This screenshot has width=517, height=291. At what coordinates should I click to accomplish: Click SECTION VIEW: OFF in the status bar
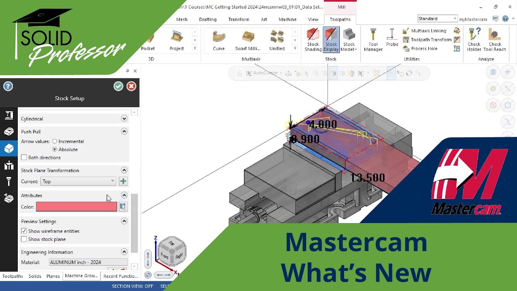(x=132, y=286)
